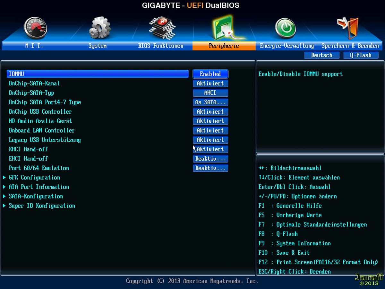Select the XHCI Hand-off label

[x=28, y=149]
